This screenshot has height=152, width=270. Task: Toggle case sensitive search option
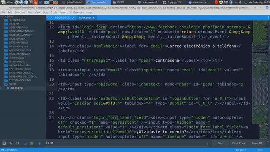pyautogui.click(x=11, y=143)
